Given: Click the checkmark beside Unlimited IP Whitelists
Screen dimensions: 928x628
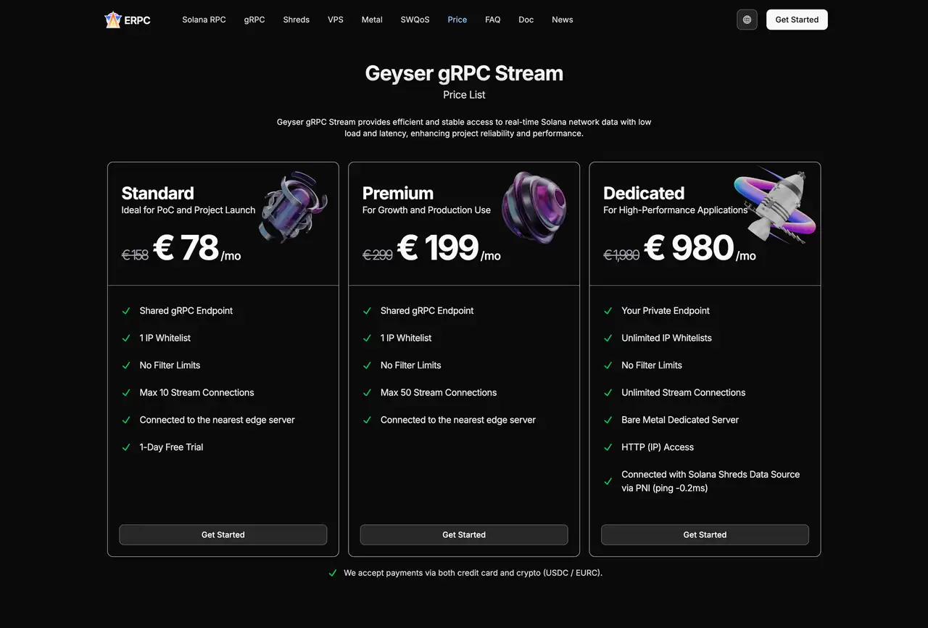Looking at the screenshot, I should [x=608, y=338].
